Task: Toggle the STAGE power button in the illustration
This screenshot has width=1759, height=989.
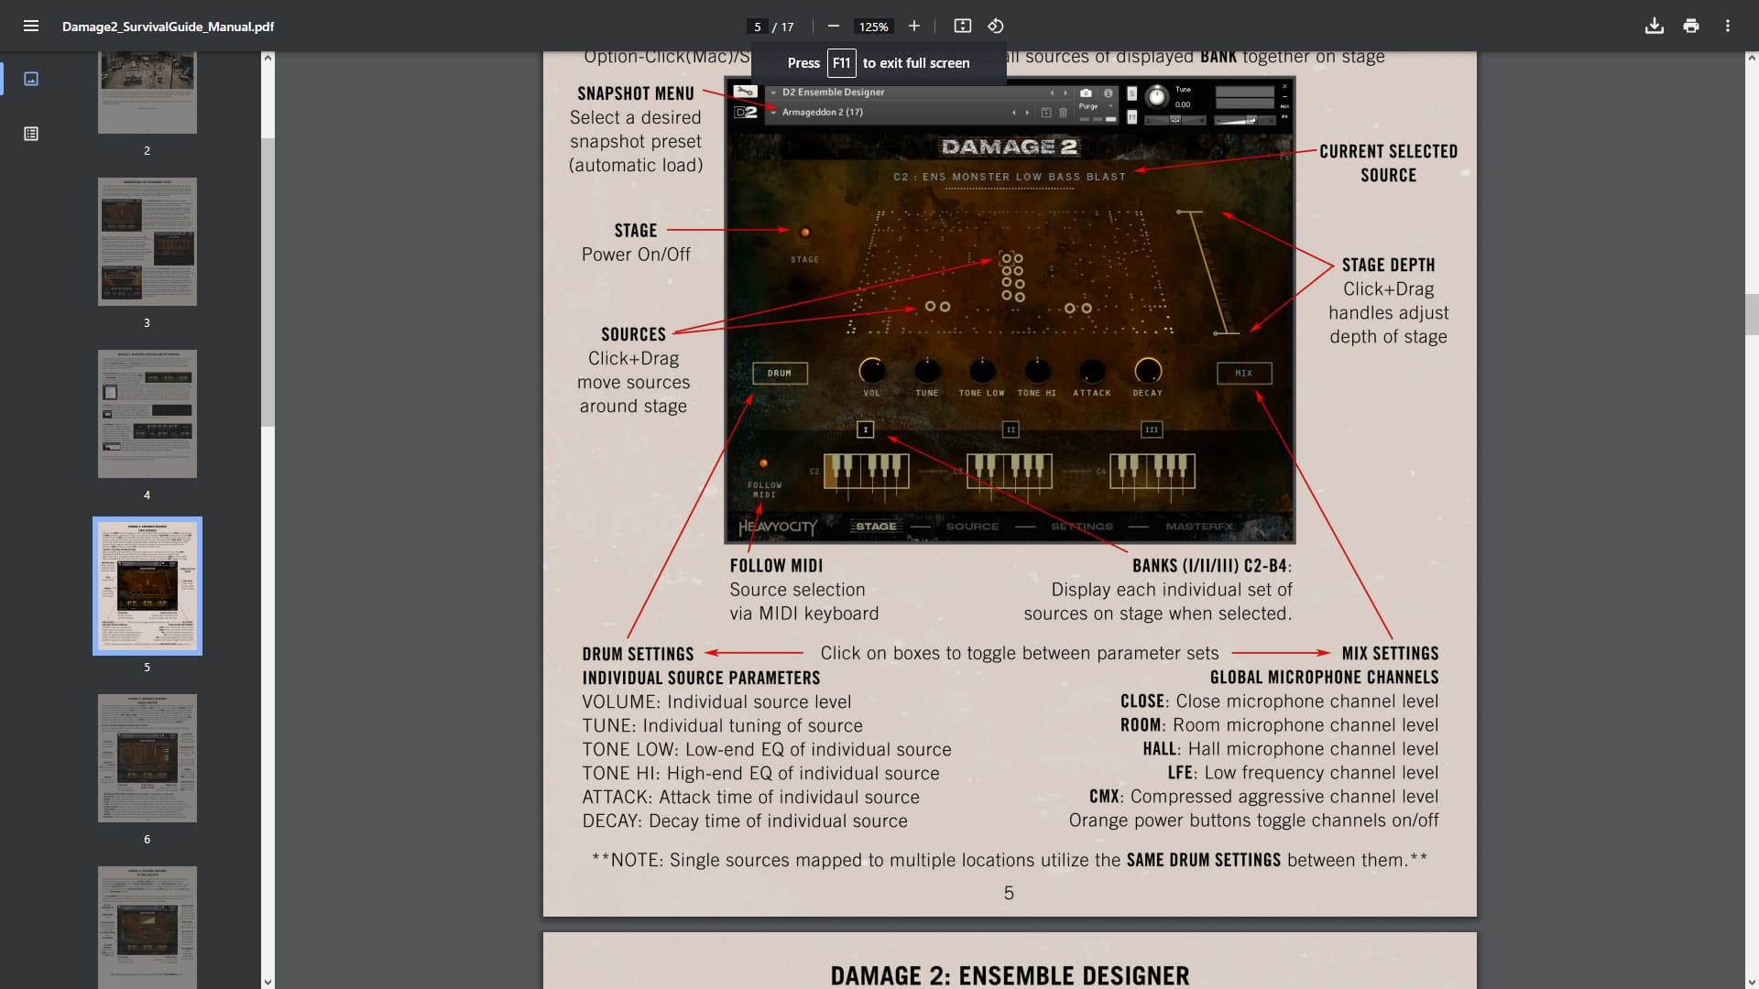Action: pos(804,233)
